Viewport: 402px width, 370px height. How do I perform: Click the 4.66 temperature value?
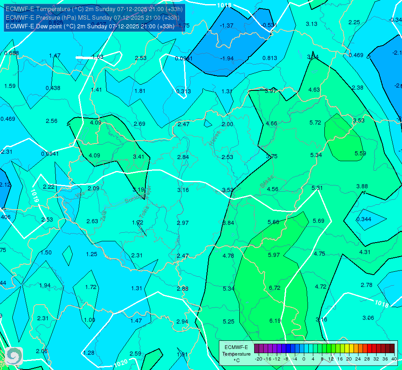271,123
